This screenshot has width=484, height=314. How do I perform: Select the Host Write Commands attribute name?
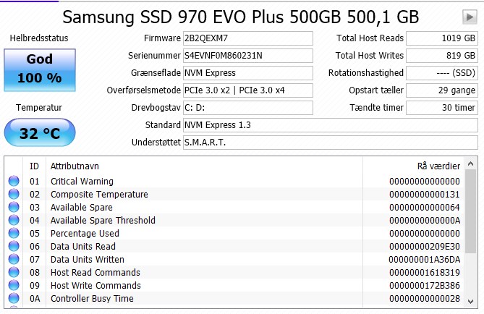pos(95,285)
